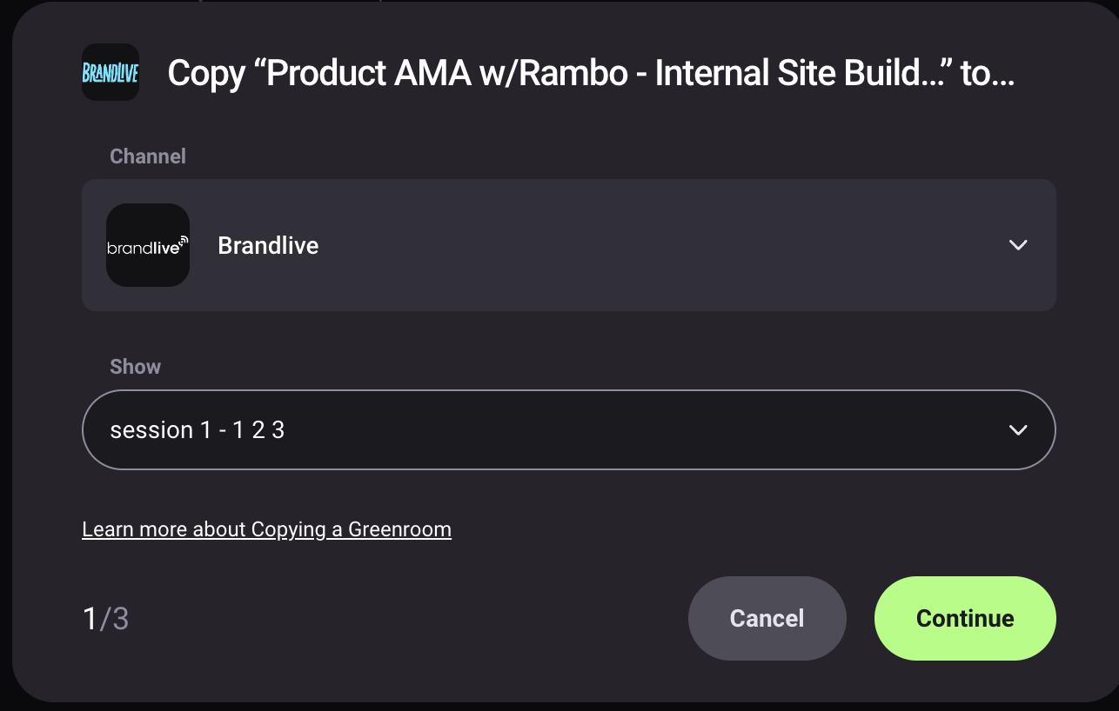The width and height of the screenshot is (1119, 711).
Task: Click the 1/3 step indicator
Action: [x=105, y=619]
